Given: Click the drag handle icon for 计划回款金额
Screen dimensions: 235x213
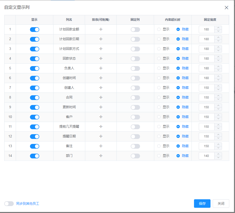Looking at the screenshot, I should pos(101,29).
